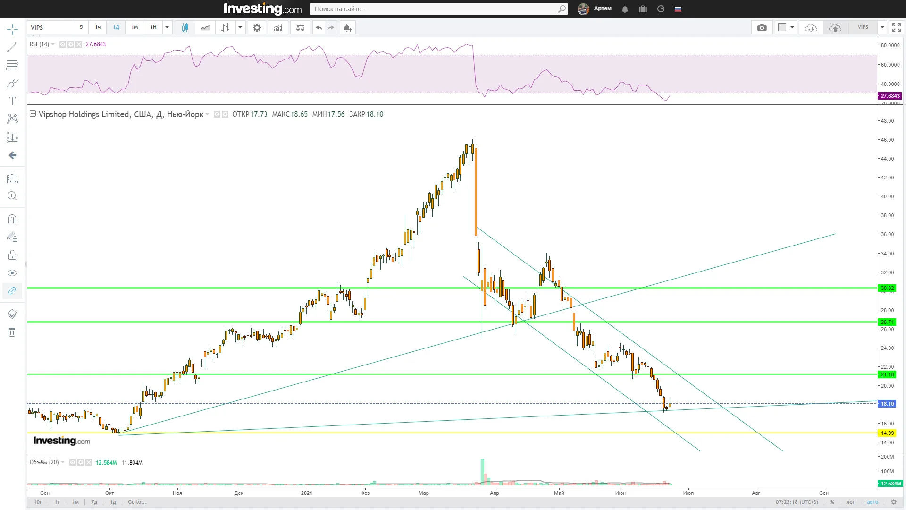The height and width of the screenshot is (510, 906).
Task: Toggle stay-in-drawing-mode pencil lock
Action: [12, 237]
